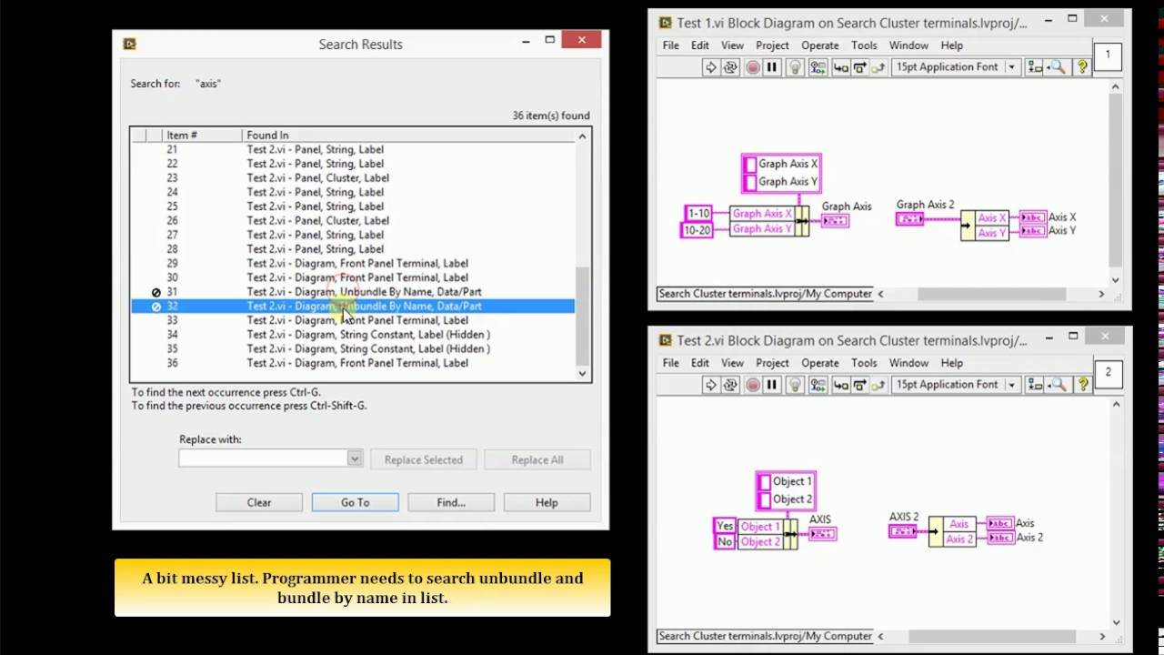This screenshot has width=1164, height=655.
Task: Click the Help button in Search Results
Action: click(x=547, y=502)
